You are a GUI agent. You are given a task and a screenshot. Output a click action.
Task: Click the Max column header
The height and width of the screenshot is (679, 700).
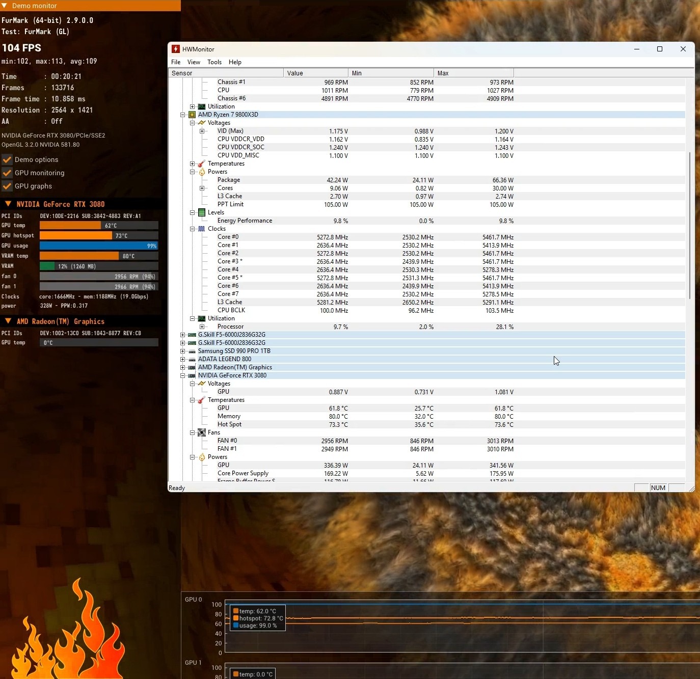pyautogui.click(x=474, y=73)
